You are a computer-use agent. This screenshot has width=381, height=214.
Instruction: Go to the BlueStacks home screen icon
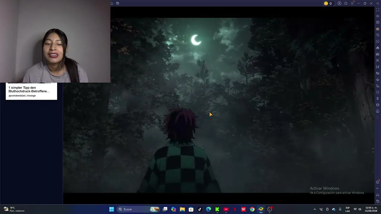tap(112, 4)
